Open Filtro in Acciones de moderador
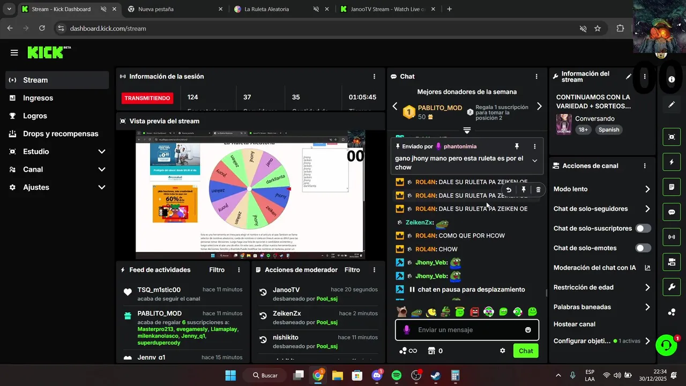 click(x=352, y=270)
